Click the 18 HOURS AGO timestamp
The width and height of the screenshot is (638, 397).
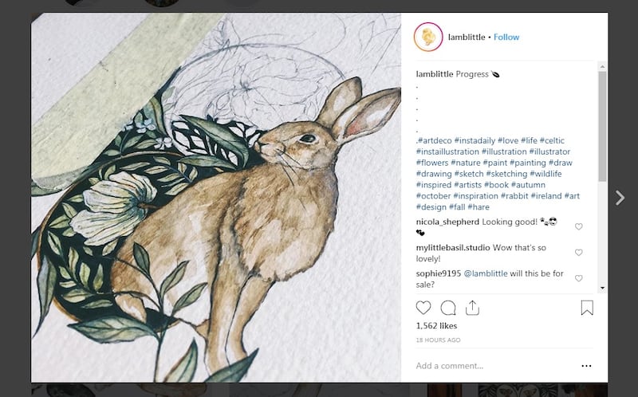coord(438,340)
